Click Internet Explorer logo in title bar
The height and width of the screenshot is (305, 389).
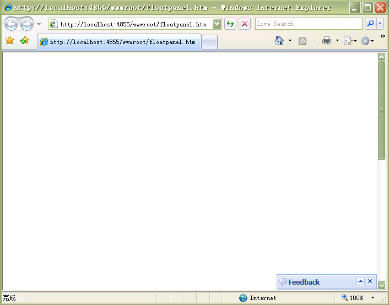[8, 7]
